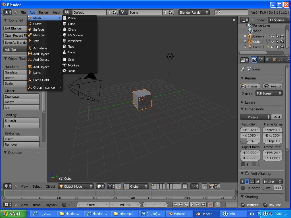Open the World properties globe tab
Image resolution: width=291 pixels, height=218 pixels.
(x=268, y=60)
